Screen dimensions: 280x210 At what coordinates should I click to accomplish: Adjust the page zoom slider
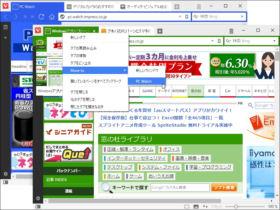tap(236, 207)
